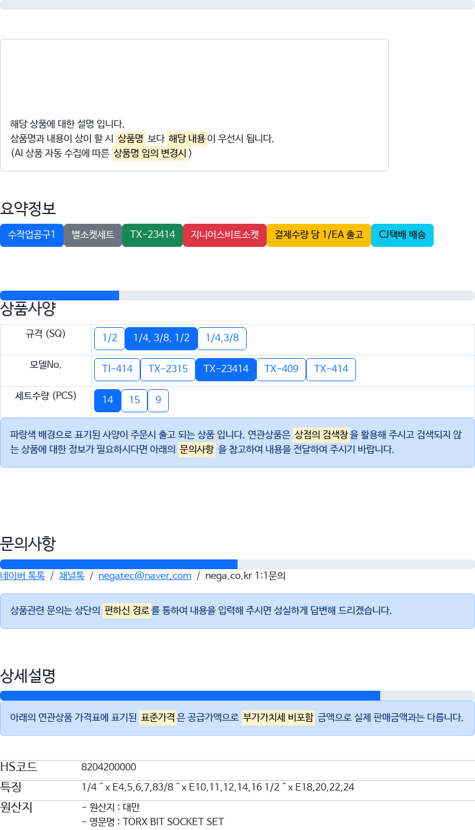
Task: Click the negatec@naver.com email link
Action: tap(145, 576)
